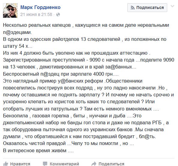Image resolution: width=178 pixels, height=166 pixels.
Task: Click the RSS feed icon inside Подписаться
Action: 132,8
